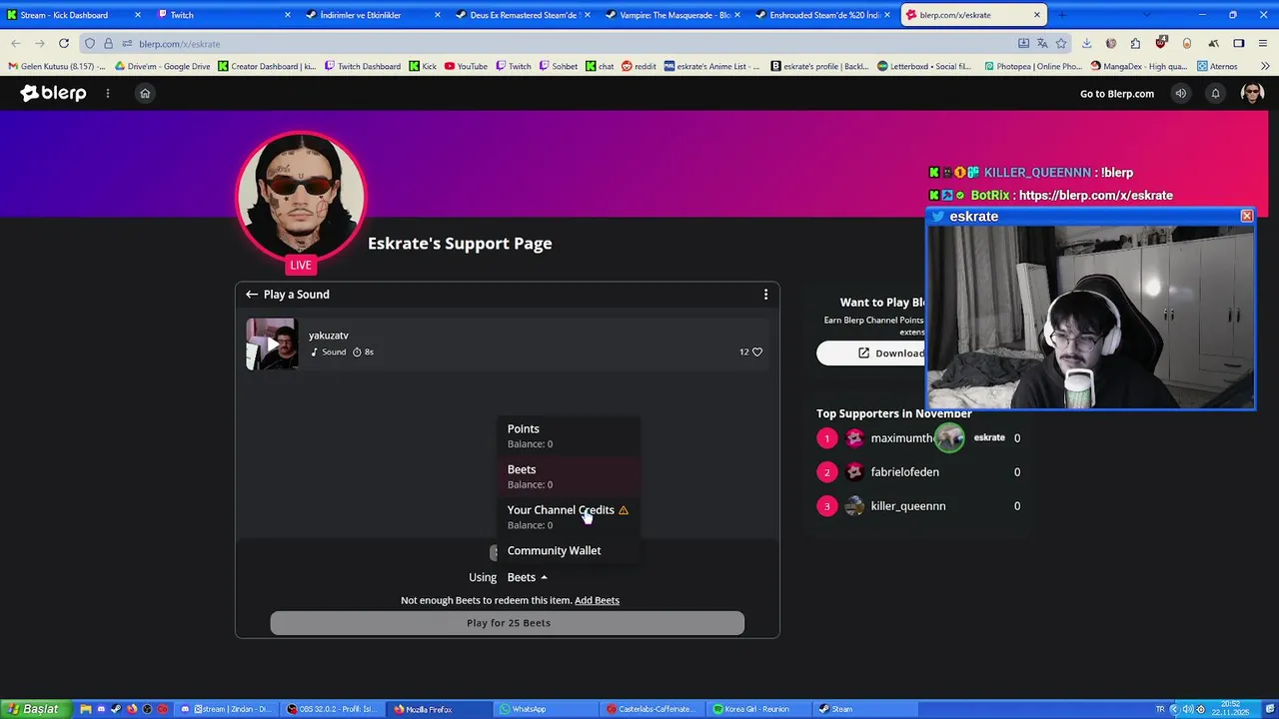Go to the Blerp home icon
Viewport: 1279px width, 719px height.
(x=145, y=93)
